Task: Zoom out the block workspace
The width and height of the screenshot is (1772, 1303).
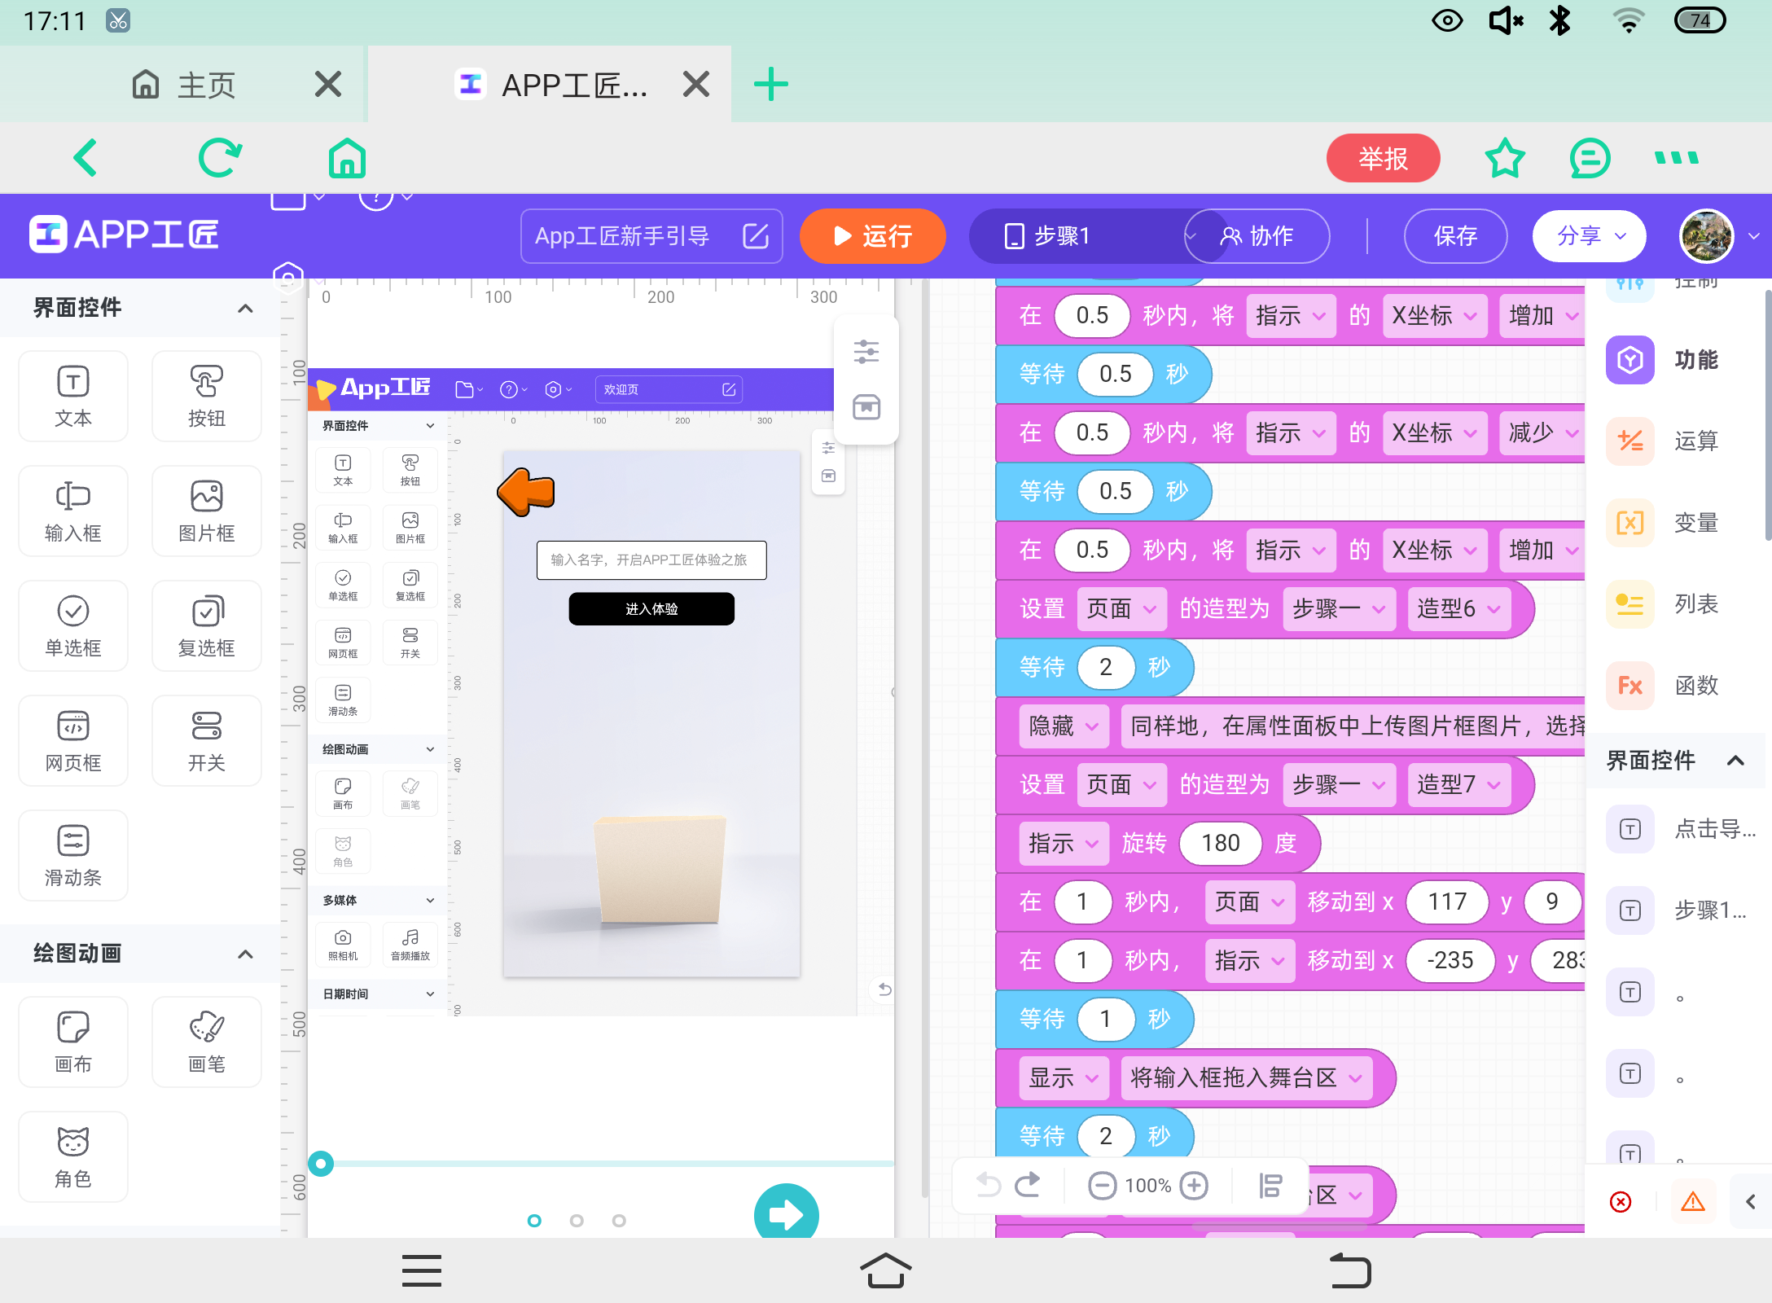Action: click(x=1102, y=1185)
